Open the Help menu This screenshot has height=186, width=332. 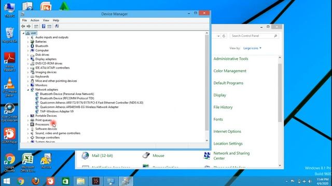[56, 20]
